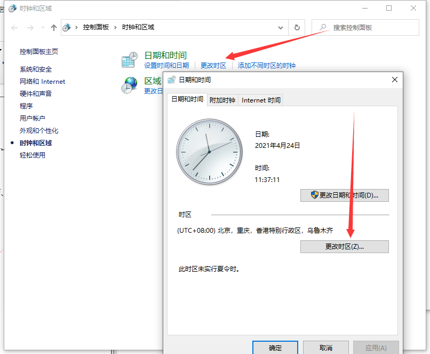Expand 控制面板 breadcrumb chevron
The width and height of the screenshot is (430, 354).
point(115,27)
